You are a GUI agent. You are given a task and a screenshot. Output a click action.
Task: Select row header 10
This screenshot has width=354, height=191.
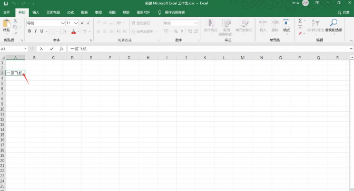tap(3, 109)
